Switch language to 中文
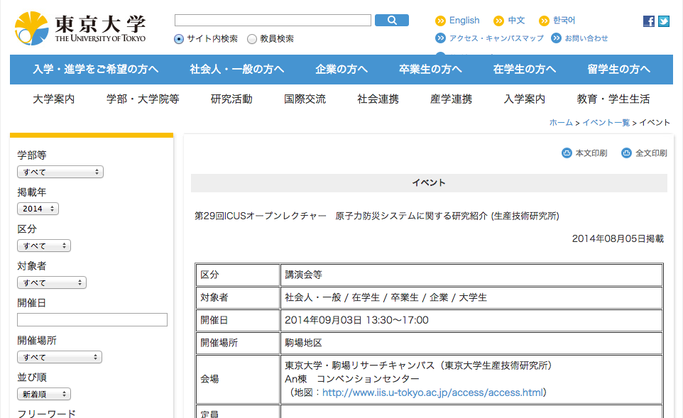Image resolution: width=683 pixels, height=418 pixels. point(516,21)
